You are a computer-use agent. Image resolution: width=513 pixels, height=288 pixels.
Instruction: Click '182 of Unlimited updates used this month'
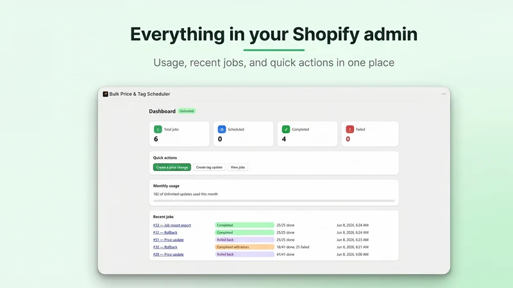pos(185,194)
